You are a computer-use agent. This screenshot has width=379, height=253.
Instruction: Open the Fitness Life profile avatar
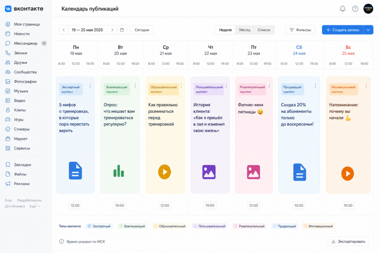368,9
